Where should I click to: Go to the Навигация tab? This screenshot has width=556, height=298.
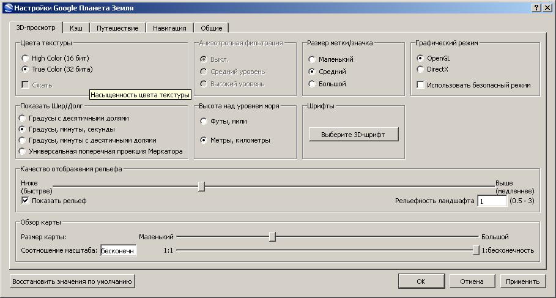169,28
